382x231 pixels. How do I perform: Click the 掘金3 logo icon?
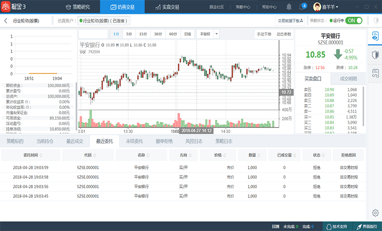(6, 7)
